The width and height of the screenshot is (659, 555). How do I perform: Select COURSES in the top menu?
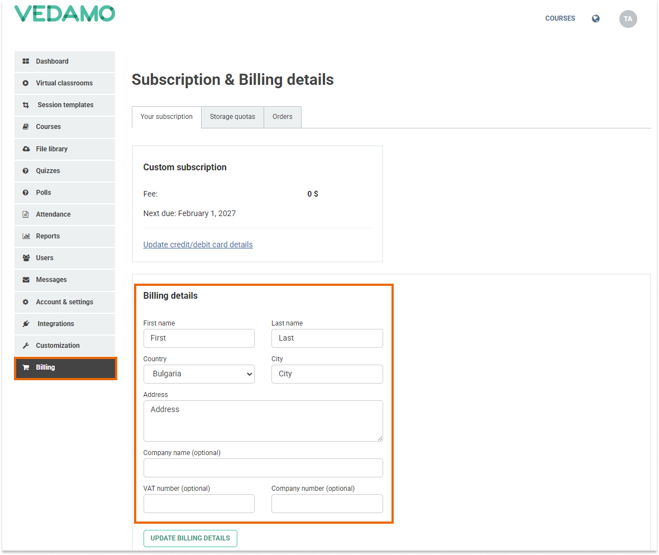560,18
